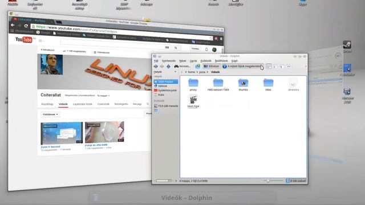Screen dimensions: 365x205
Task: Open the Ugrás menu in Dolphin
Action: tap(193, 61)
